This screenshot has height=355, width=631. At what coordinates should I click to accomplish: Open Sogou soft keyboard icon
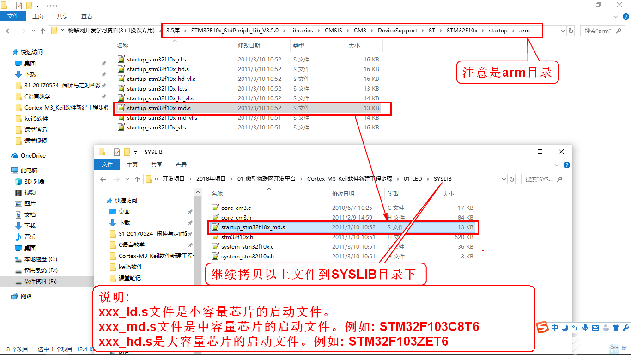pos(595,328)
